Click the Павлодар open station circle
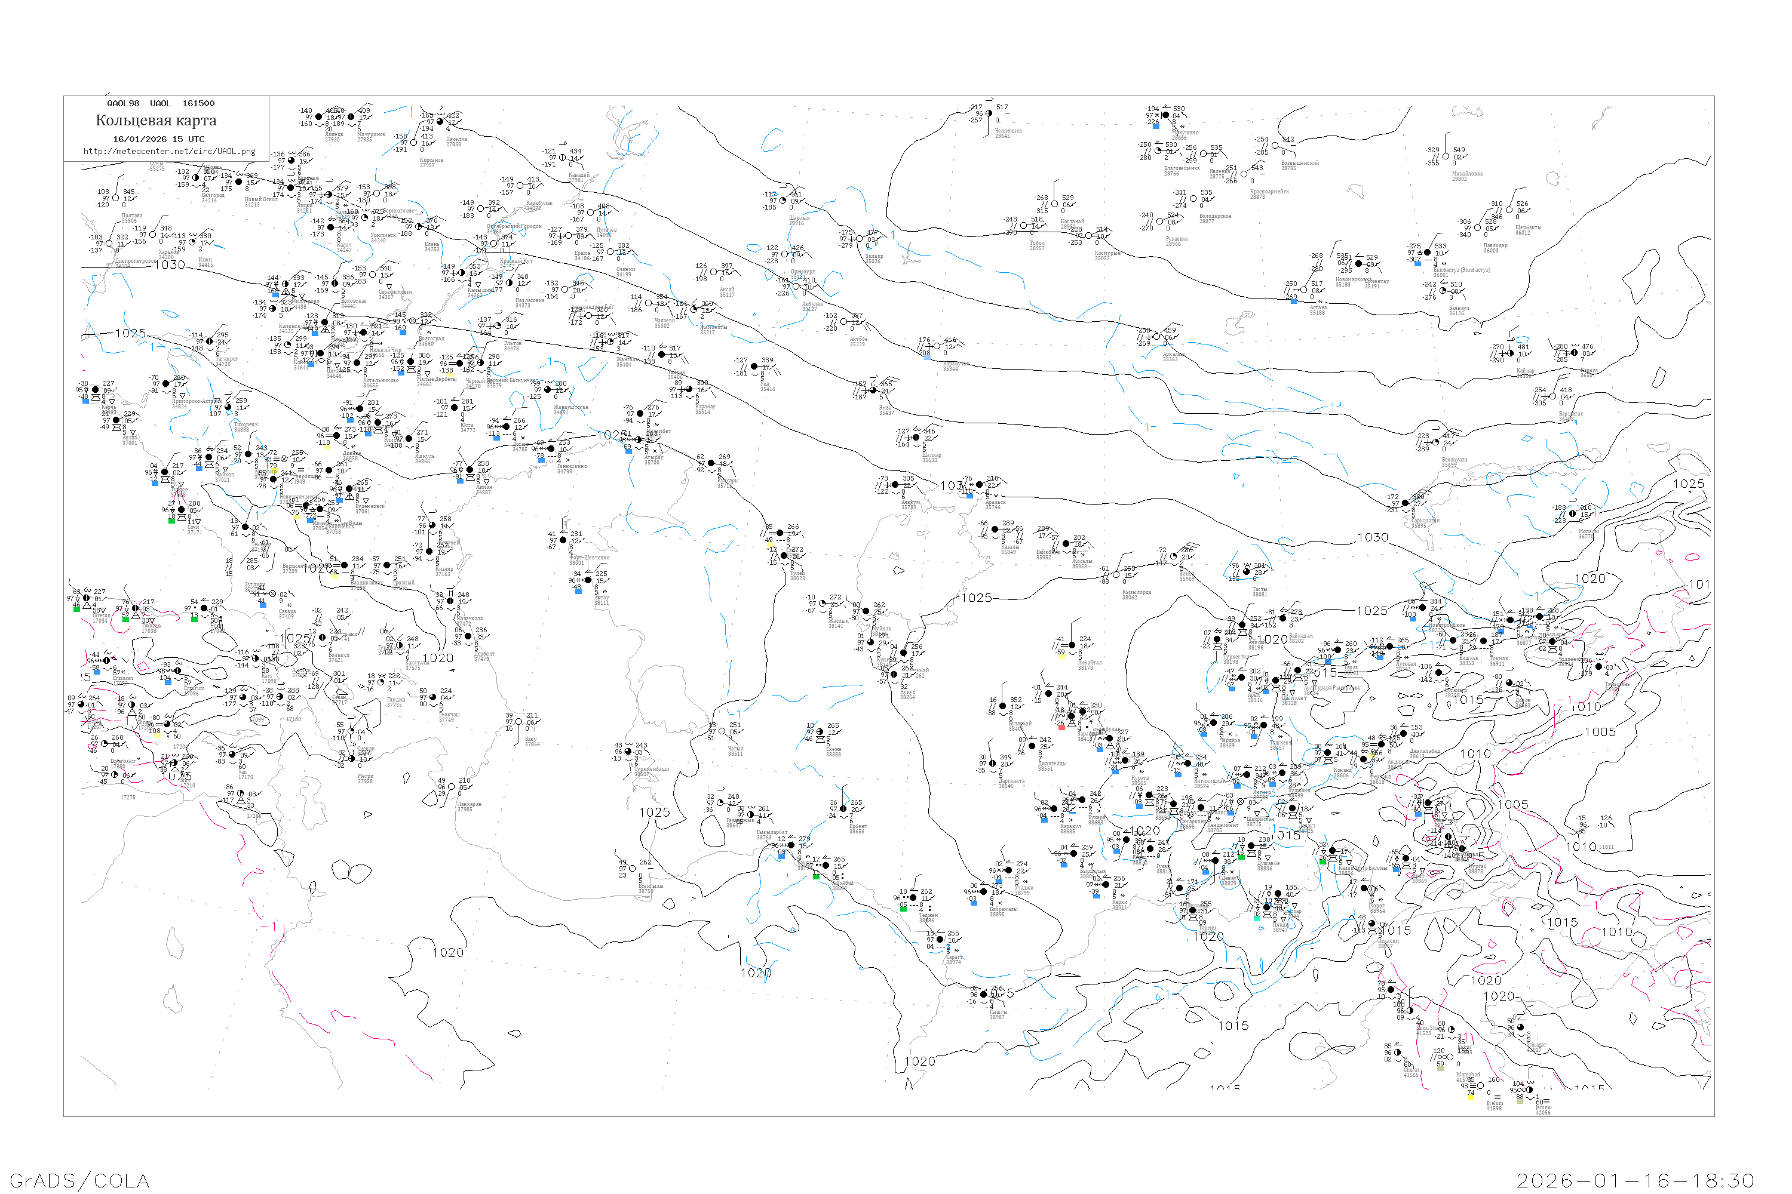Screen dimensions: 1792x1194 1477,227
